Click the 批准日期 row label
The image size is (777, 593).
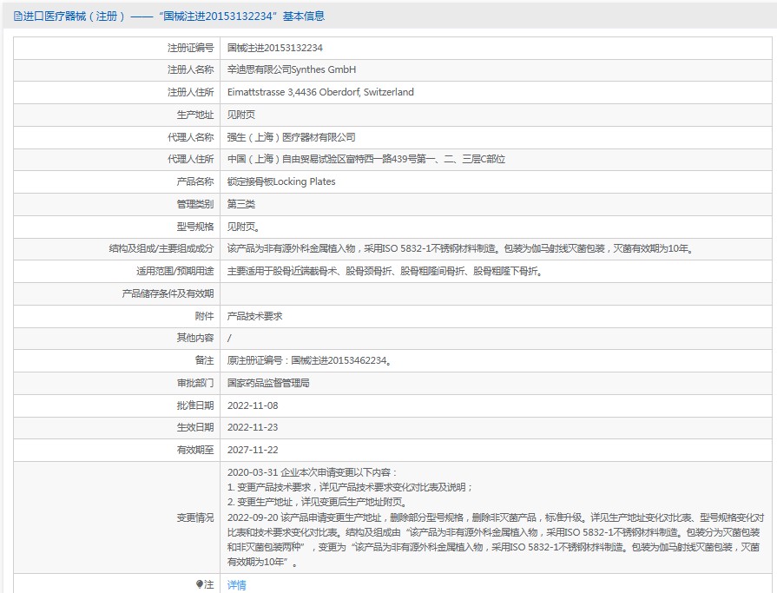click(195, 405)
